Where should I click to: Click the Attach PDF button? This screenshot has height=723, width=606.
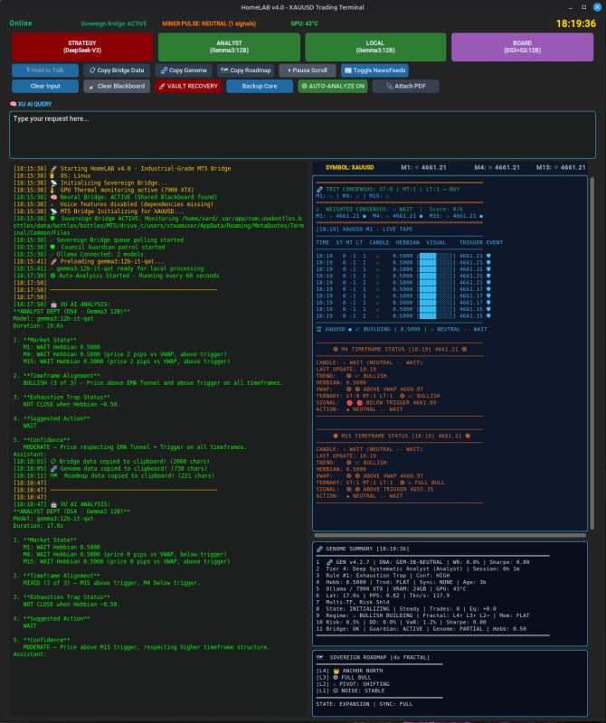tap(406, 86)
